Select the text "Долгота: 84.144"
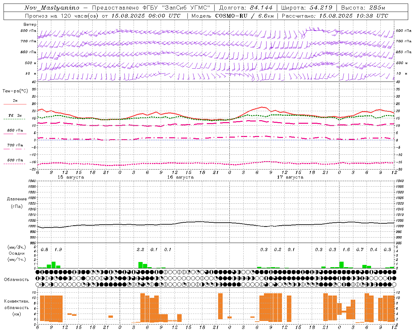413x330 pixels. (246, 8)
